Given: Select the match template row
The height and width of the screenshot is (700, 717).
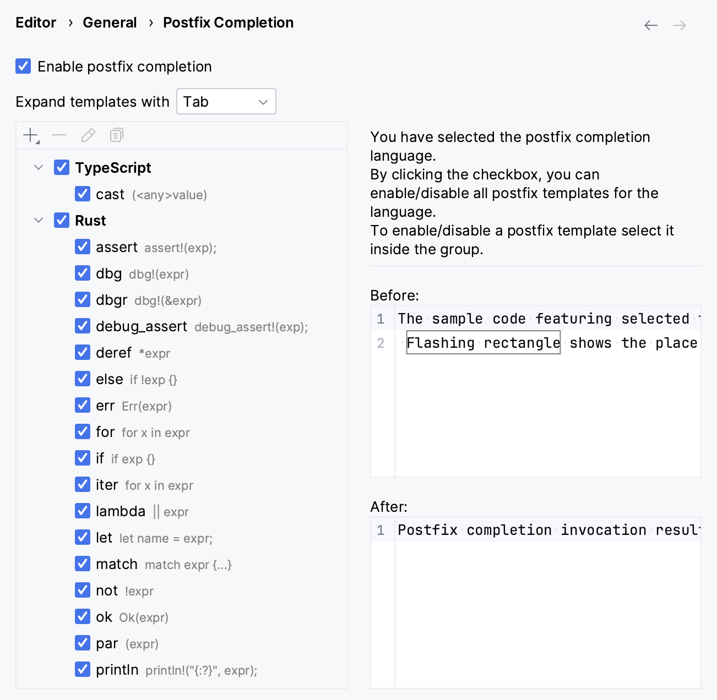Looking at the screenshot, I should tap(116, 564).
